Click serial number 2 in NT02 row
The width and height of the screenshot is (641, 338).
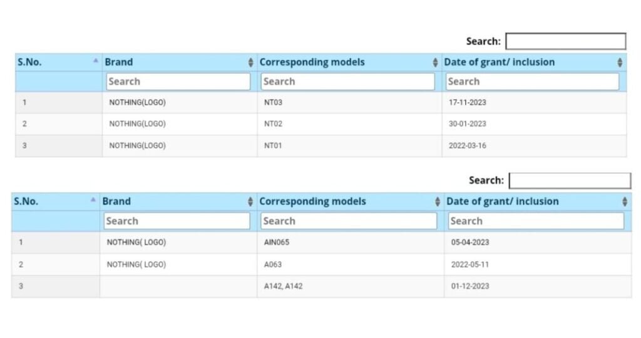point(24,124)
